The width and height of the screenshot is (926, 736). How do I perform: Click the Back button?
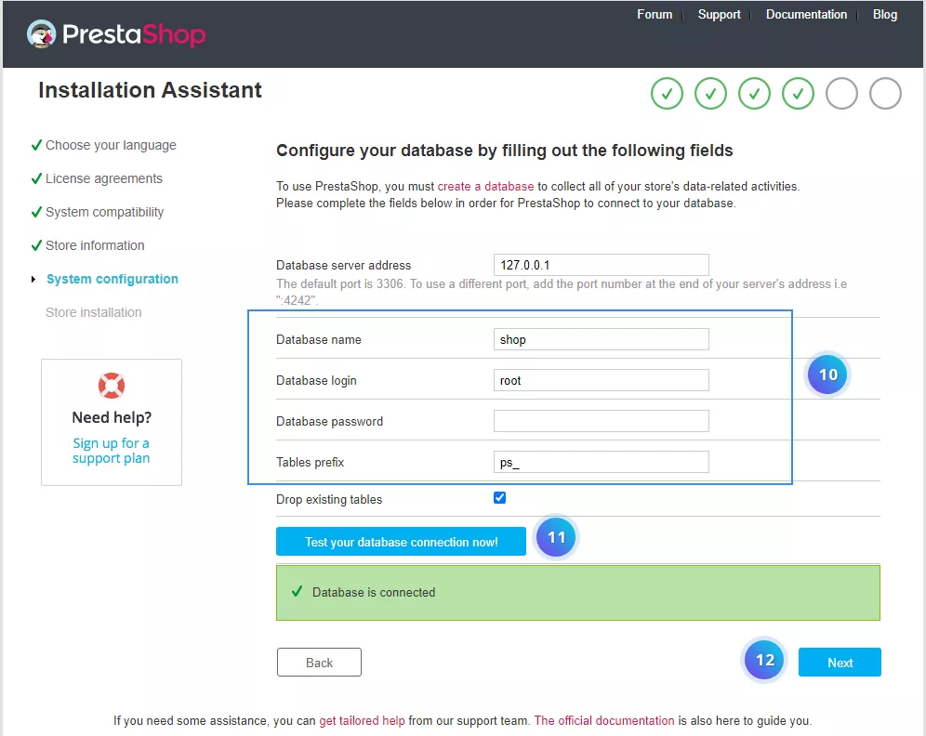click(319, 662)
